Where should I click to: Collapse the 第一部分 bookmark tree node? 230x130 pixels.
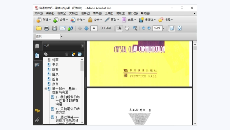tap(46, 89)
